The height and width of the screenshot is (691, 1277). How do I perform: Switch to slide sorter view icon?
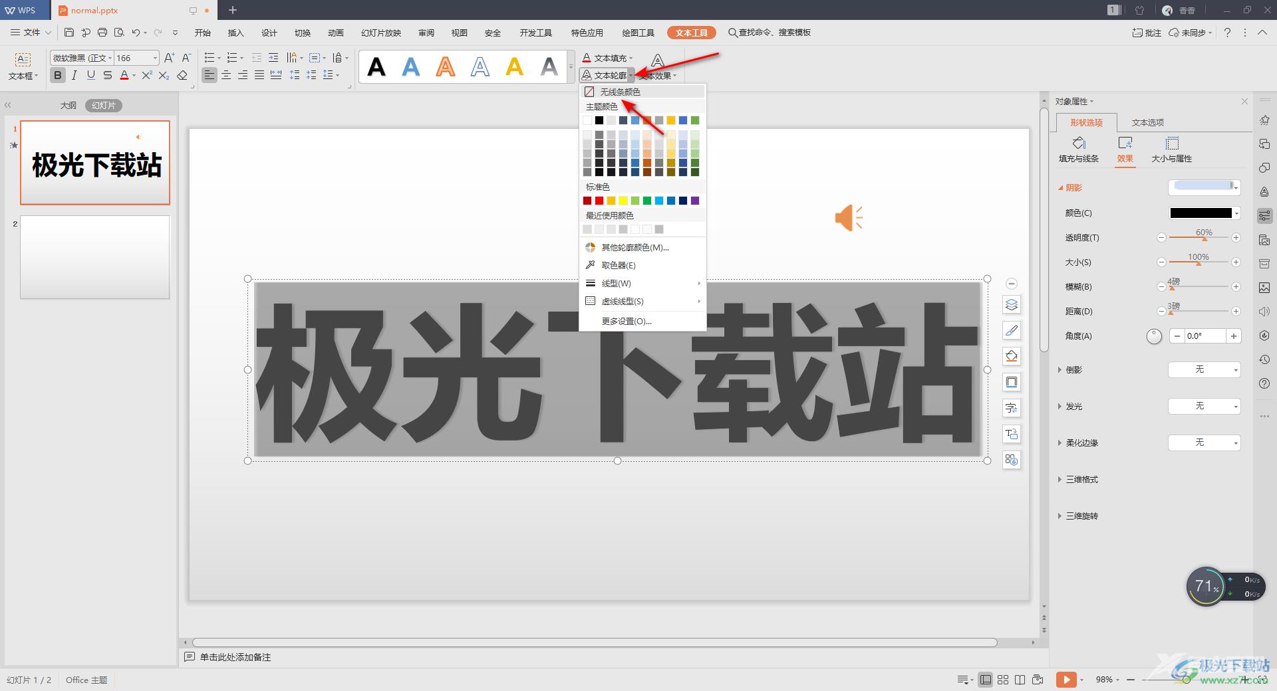pyautogui.click(x=1003, y=679)
